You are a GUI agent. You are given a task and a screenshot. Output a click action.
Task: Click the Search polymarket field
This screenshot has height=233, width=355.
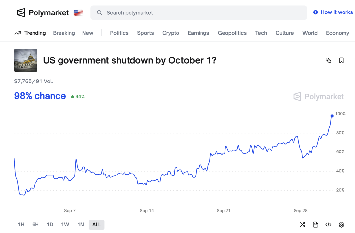click(199, 13)
